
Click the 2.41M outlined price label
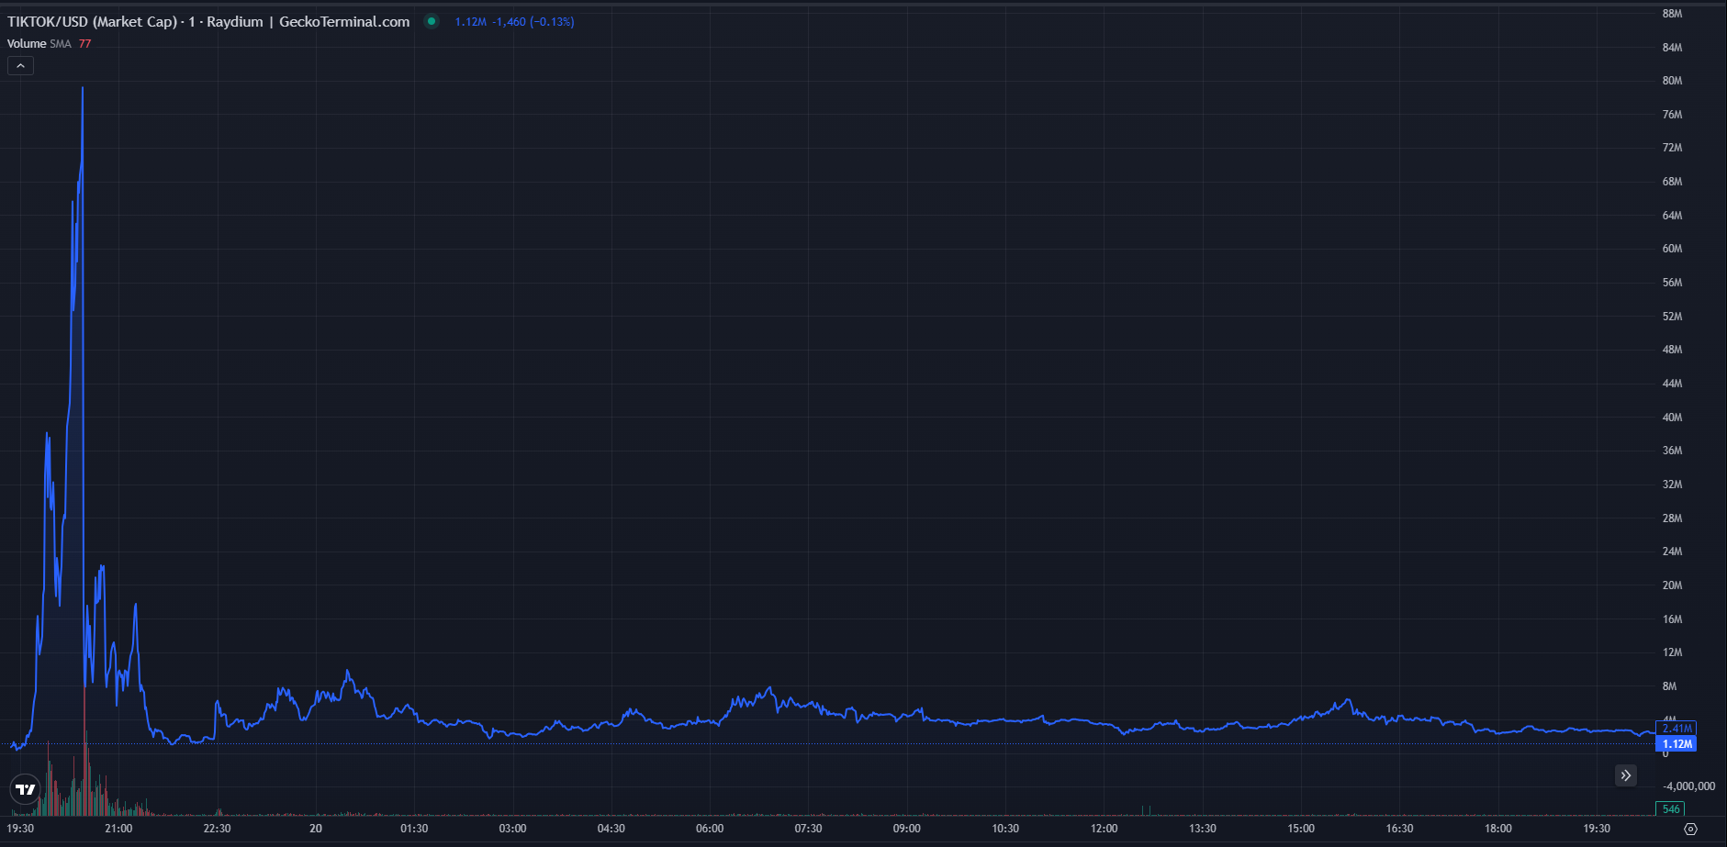tap(1677, 729)
